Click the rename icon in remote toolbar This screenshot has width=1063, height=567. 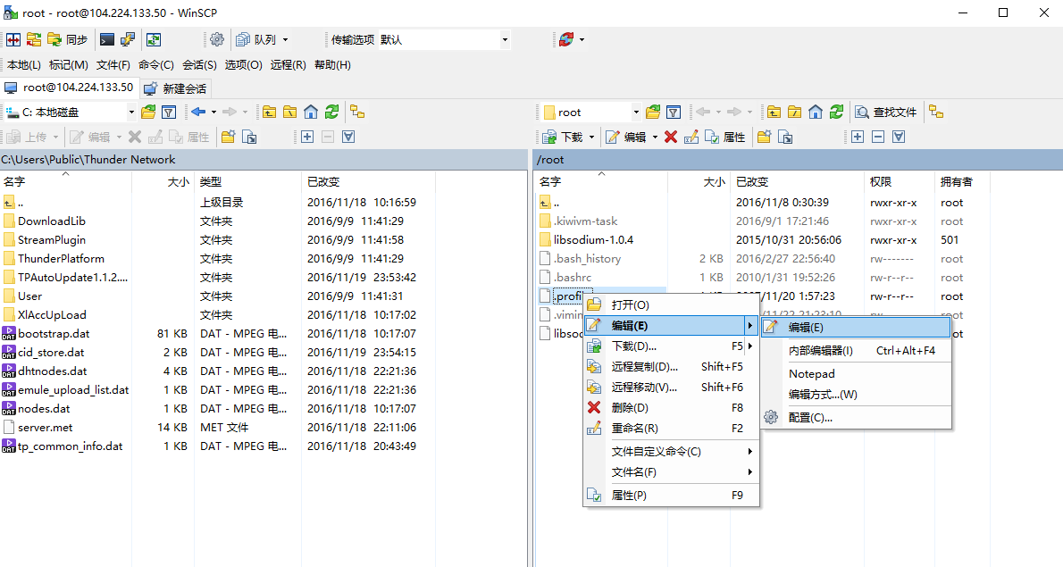(x=691, y=137)
